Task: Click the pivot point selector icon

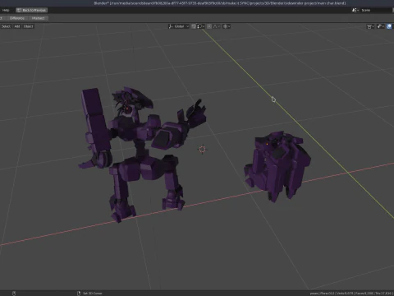Action: coord(227,26)
